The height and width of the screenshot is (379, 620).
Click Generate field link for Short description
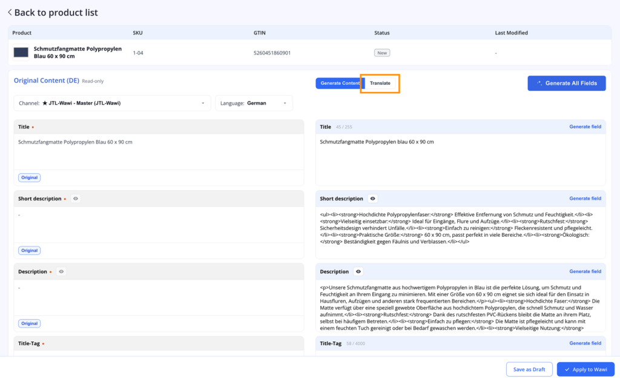pyautogui.click(x=585, y=199)
